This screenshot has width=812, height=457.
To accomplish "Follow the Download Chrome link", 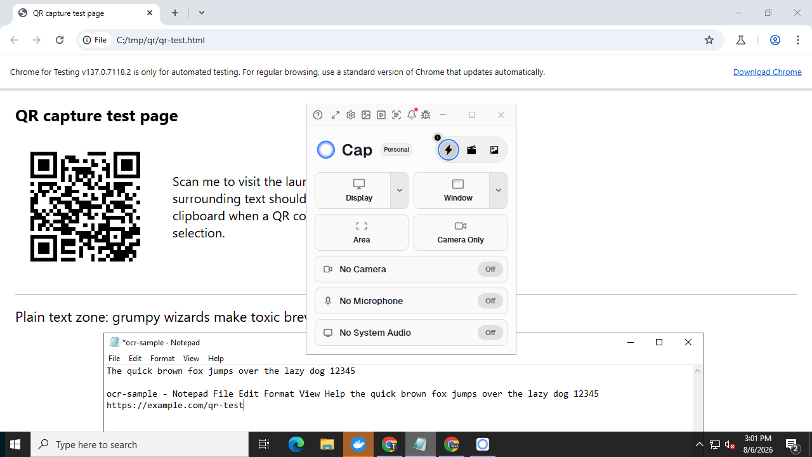I will [768, 72].
